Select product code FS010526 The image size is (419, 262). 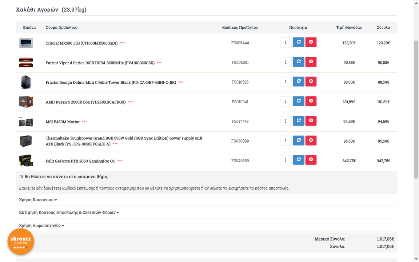240,82
